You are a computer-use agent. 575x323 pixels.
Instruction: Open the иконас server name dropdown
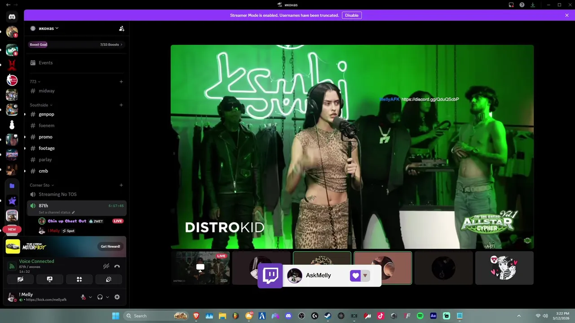click(x=49, y=28)
